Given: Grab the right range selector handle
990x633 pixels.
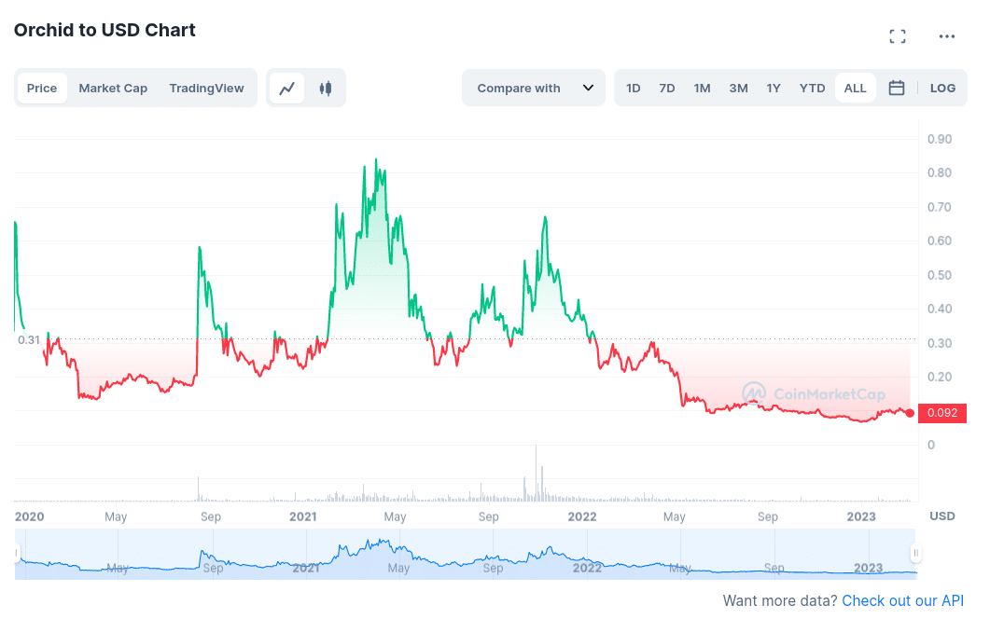Looking at the screenshot, I should 915,554.
